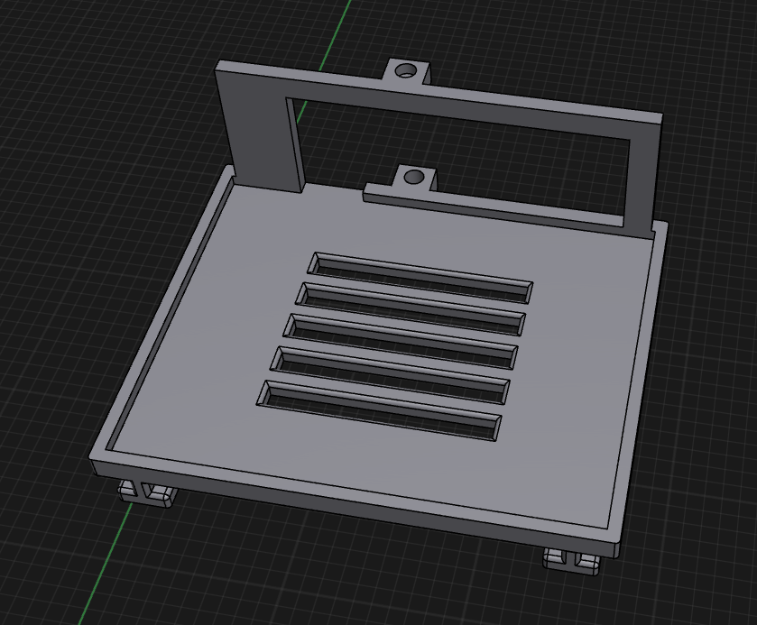Screen dimensions: 757x625
Task: Select the hole in the lower bracket tab
Action: (414, 177)
